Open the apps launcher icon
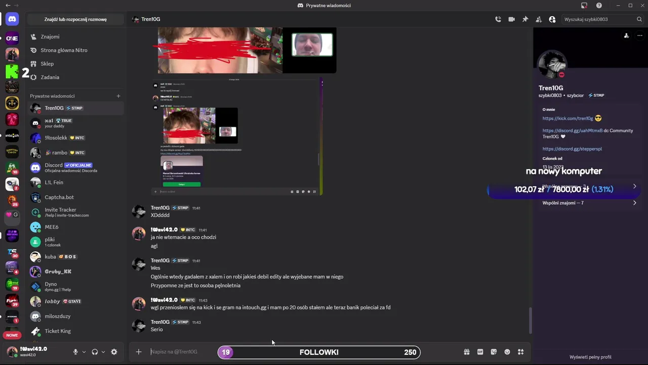The height and width of the screenshot is (365, 648). (x=520, y=352)
